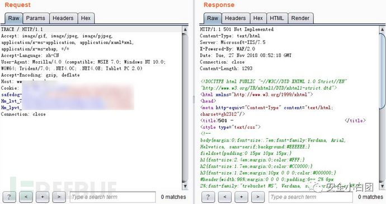Click the 'TRACE / HTTP/1.1' request line
The image size is (386, 204).
coord(22,29)
